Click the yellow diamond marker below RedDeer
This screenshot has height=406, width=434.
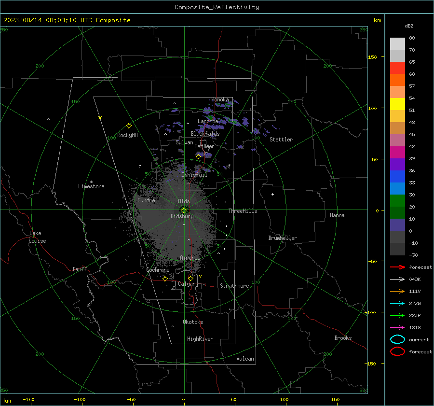coord(198,156)
